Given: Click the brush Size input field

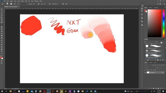Looking at the screenshot, I should point(157,42).
